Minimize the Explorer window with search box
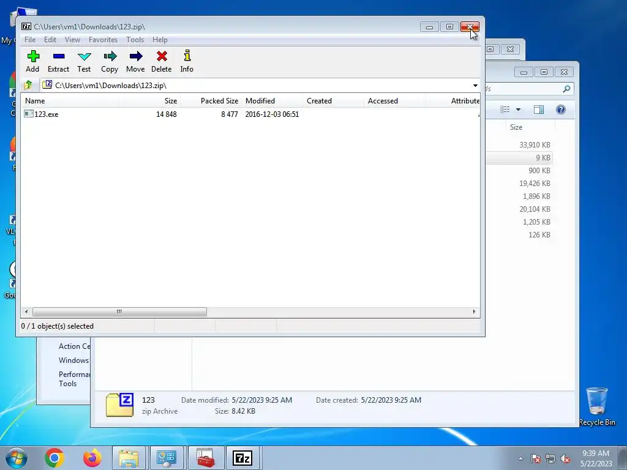This screenshot has width=627, height=470. (524, 72)
